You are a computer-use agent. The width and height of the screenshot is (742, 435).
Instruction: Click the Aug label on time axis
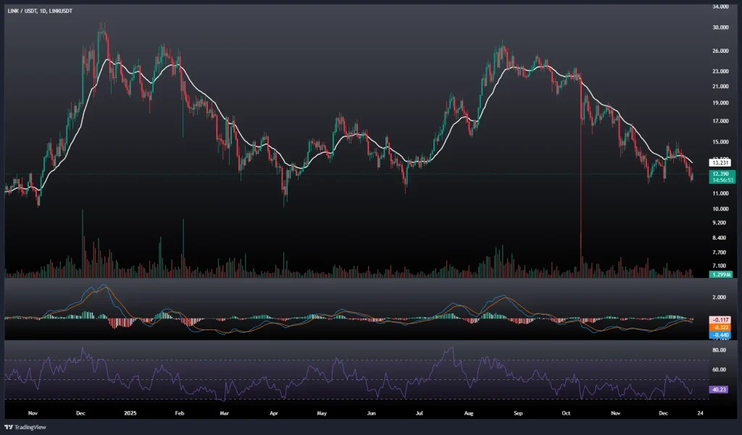(x=468, y=411)
